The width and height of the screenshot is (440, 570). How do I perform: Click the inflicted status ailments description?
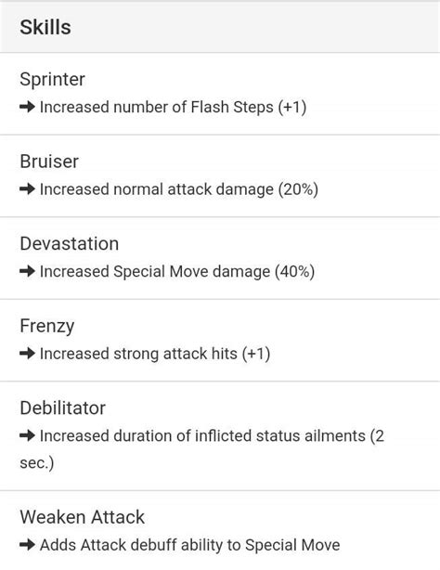pos(212,436)
